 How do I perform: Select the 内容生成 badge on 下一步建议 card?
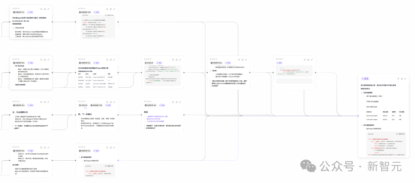pos(83,105)
